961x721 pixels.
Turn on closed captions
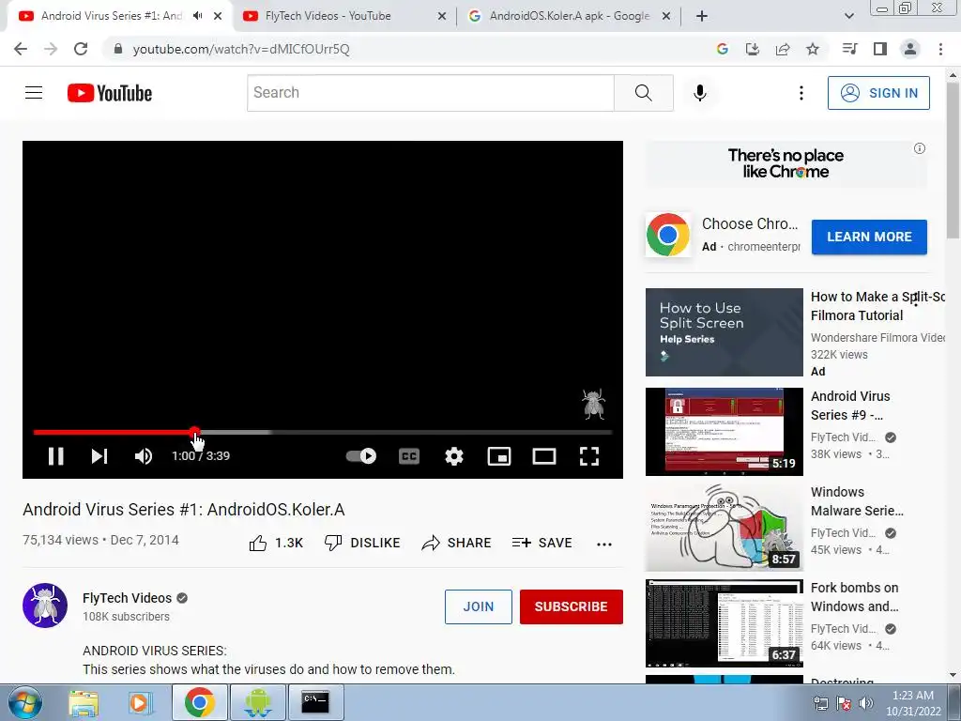pyautogui.click(x=409, y=456)
